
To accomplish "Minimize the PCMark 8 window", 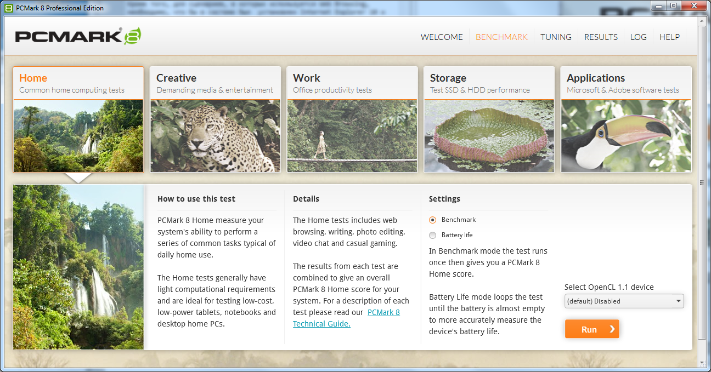I will point(660,6).
